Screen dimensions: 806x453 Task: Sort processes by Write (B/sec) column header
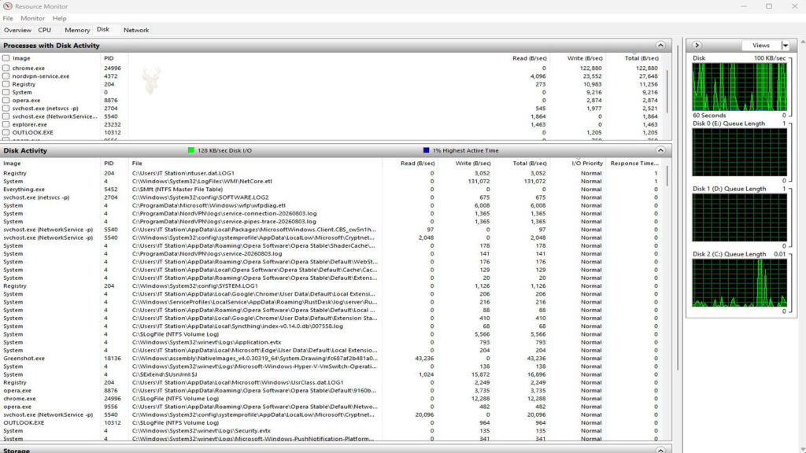(x=585, y=58)
